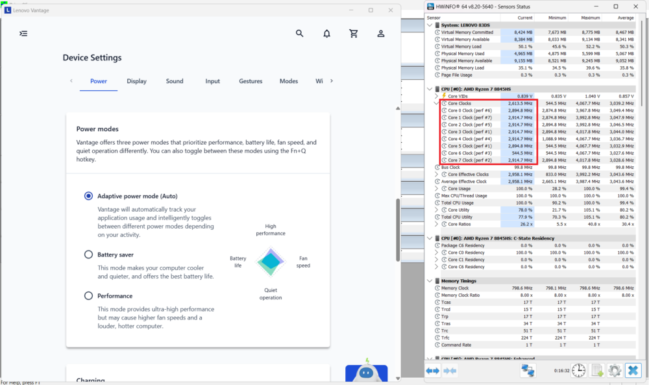This screenshot has width=649, height=385.
Task: Switch to the Display tab
Action: pos(136,81)
